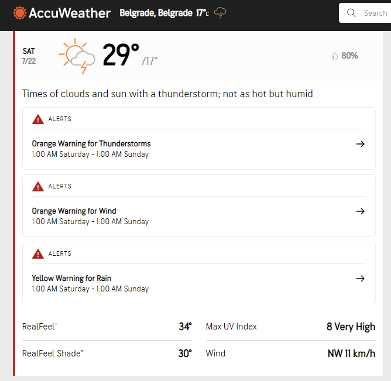
Task: Click the Thunderstorms alert warning triangle icon
Action: click(x=38, y=119)
